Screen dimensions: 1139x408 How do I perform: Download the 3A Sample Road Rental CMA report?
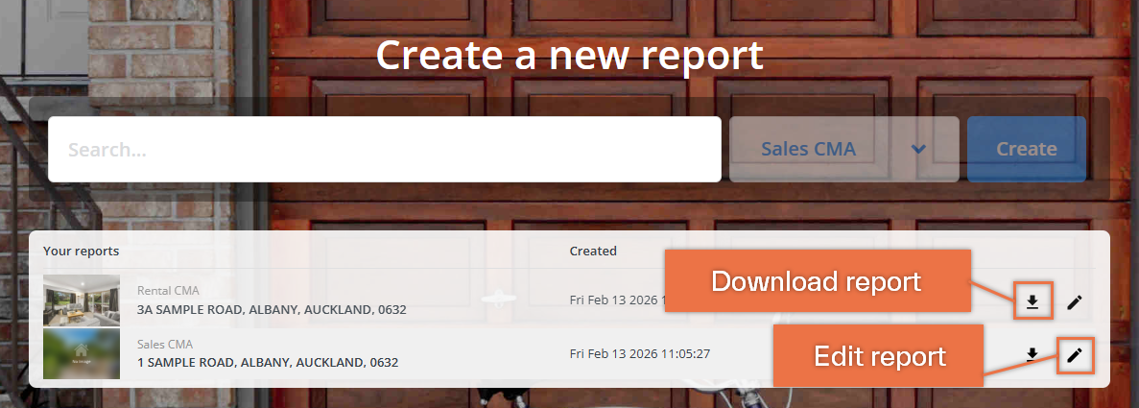tap(1032, 302)
